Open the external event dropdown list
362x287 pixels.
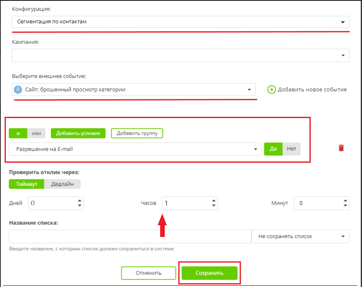[x=133, y=89]
